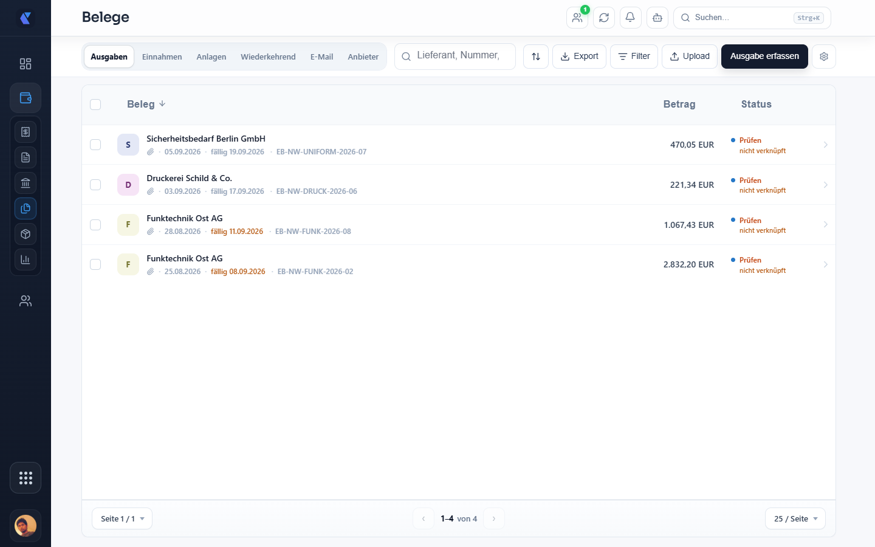The height and width of the screenshot is (547, 875).
Task: Tick checkbox for Funktechnik Ost AG 1.067,43 EUR
Action: (95, 225)
